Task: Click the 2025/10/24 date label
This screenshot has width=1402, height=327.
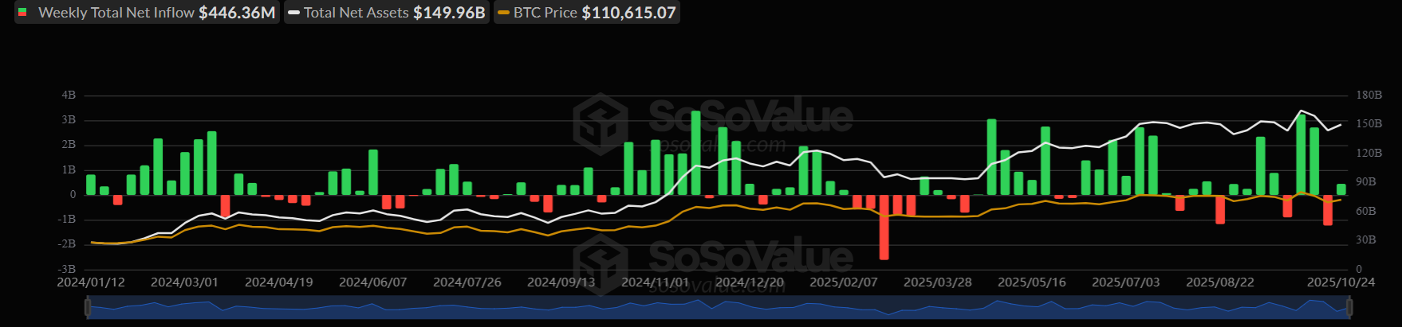Action: [1341, 282]
